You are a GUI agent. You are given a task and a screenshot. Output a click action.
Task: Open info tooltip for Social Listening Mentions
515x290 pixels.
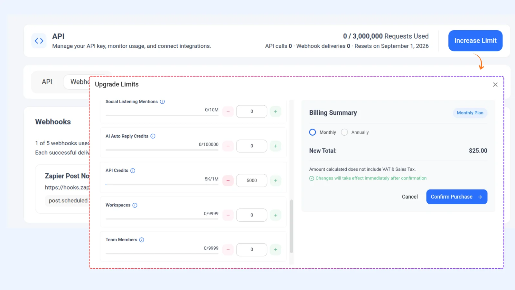[x=162, y=101]
